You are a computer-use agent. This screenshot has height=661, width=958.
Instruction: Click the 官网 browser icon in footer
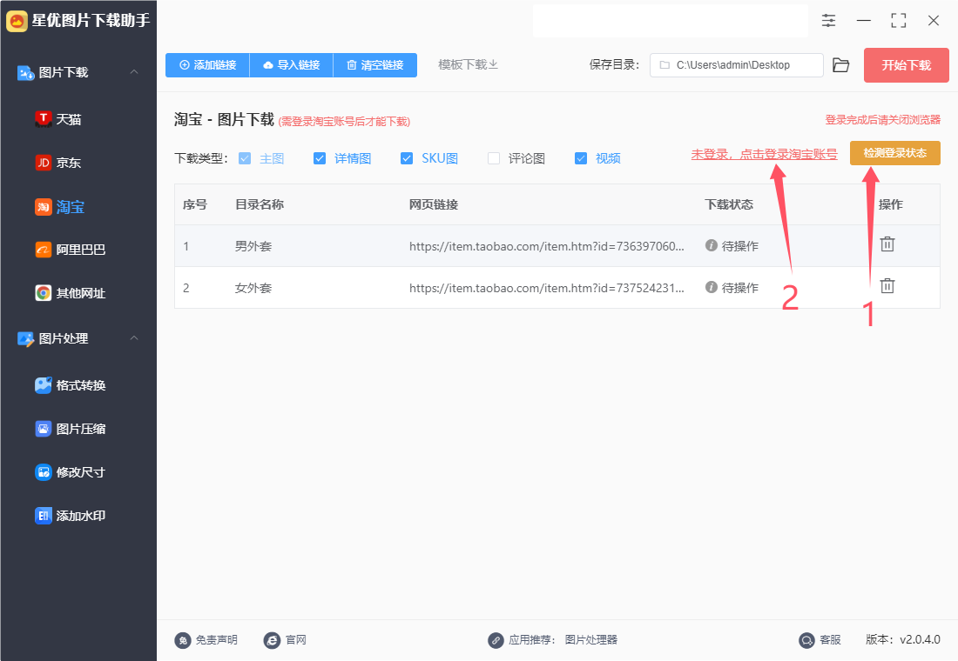pyautogui.click(x=272, y=640)
